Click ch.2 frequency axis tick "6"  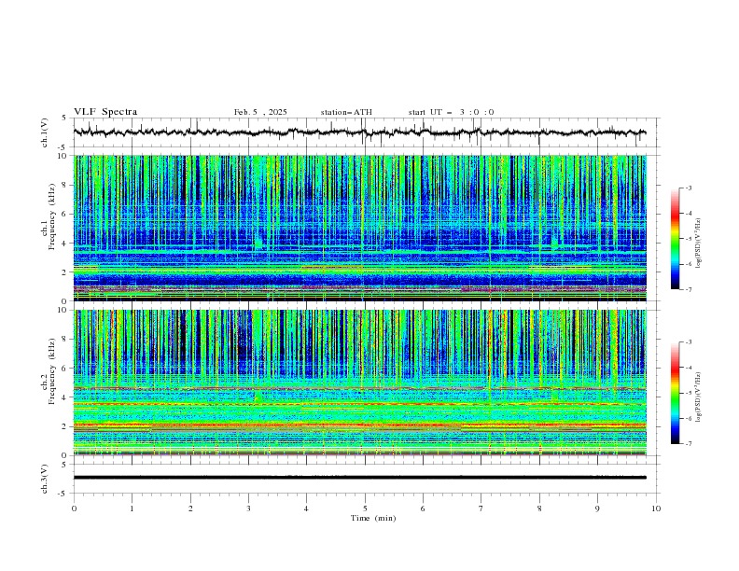pos(65,369)
